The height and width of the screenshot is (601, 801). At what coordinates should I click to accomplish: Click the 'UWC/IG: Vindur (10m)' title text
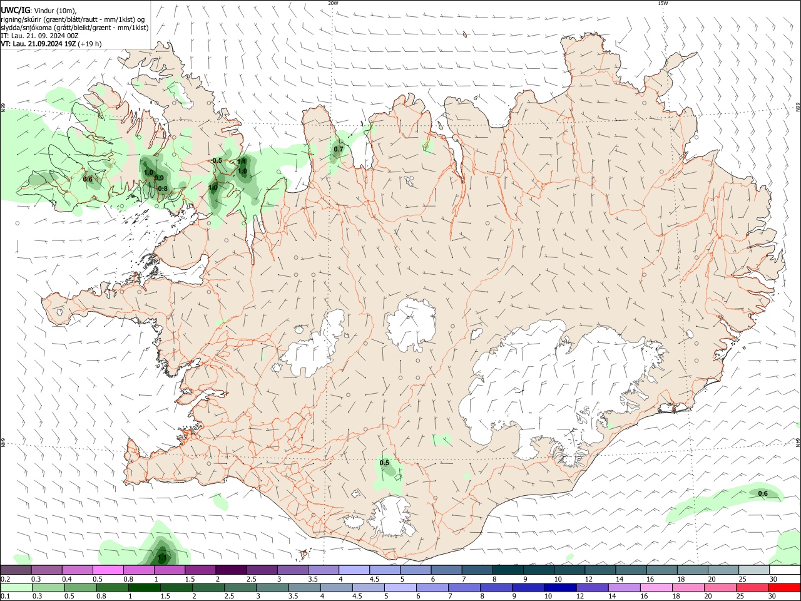[39, 10]
